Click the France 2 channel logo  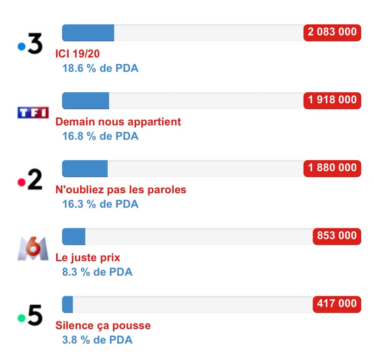click(30, 179)
